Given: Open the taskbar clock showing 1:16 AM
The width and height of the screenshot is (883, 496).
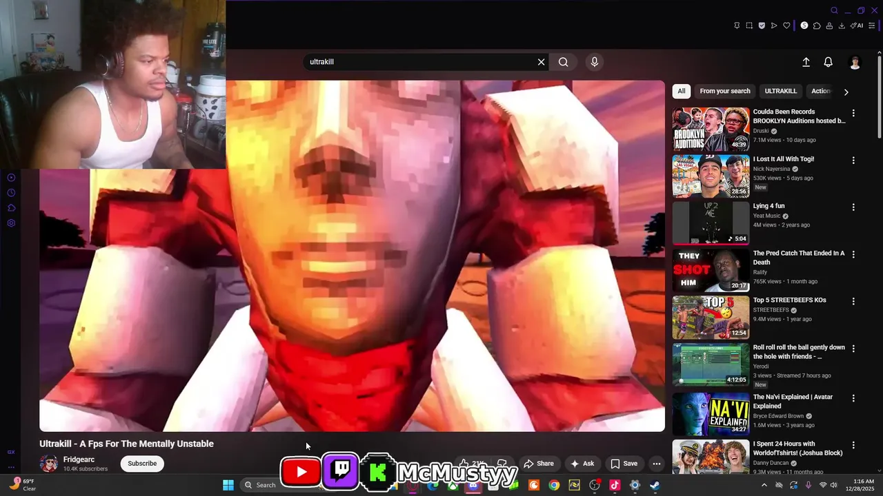Looking at the screenshot, I should tap(864, 485).
